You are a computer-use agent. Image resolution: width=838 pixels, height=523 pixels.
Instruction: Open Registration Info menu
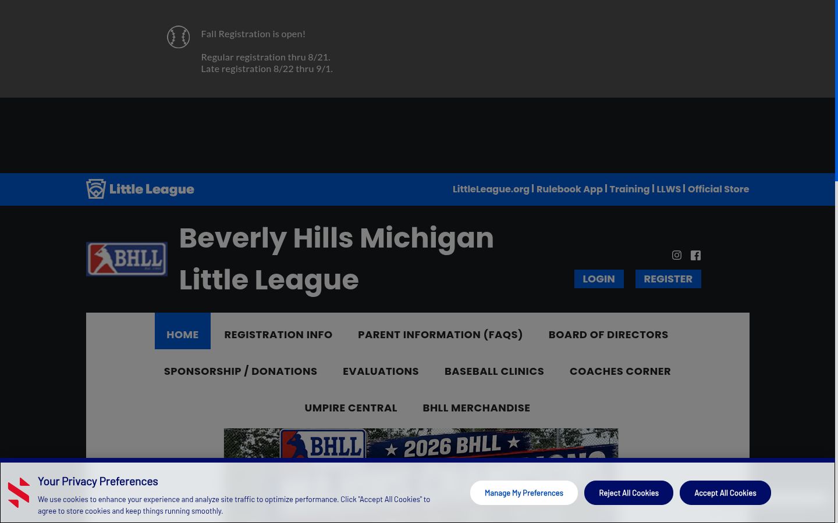click(278, 334)
